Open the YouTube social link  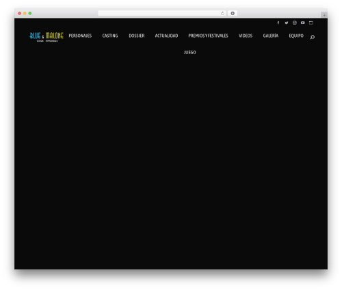[x=303, y=23]
